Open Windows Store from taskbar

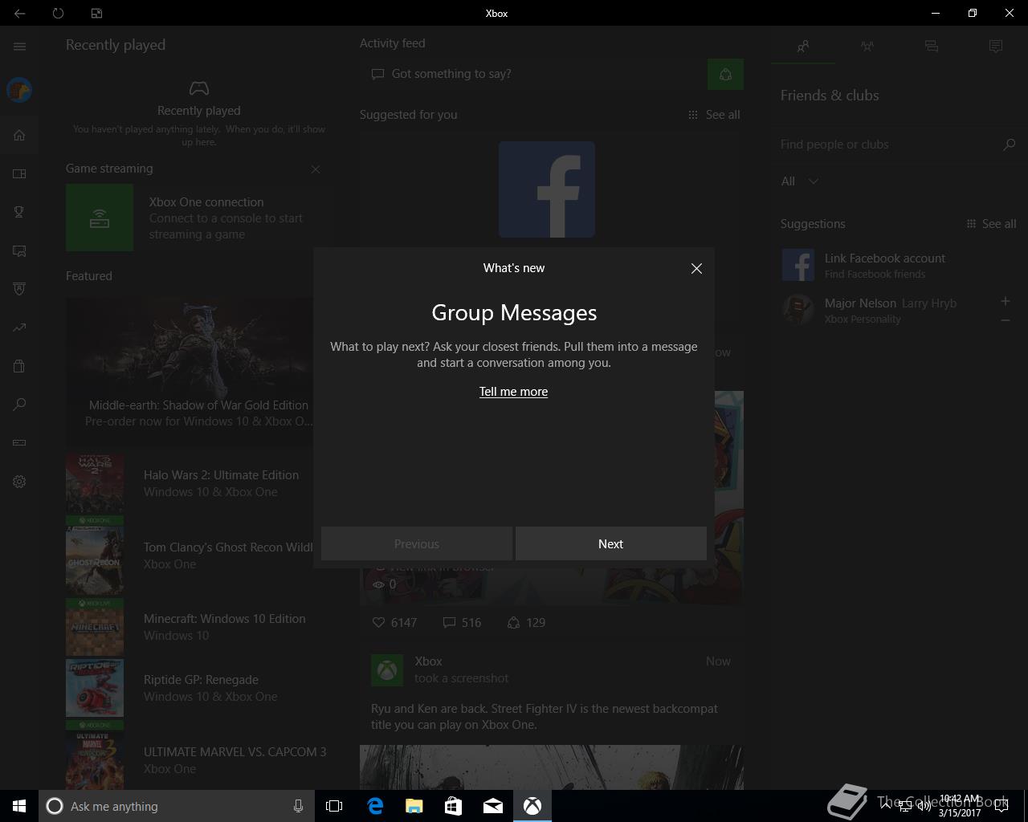pos(454,806)
